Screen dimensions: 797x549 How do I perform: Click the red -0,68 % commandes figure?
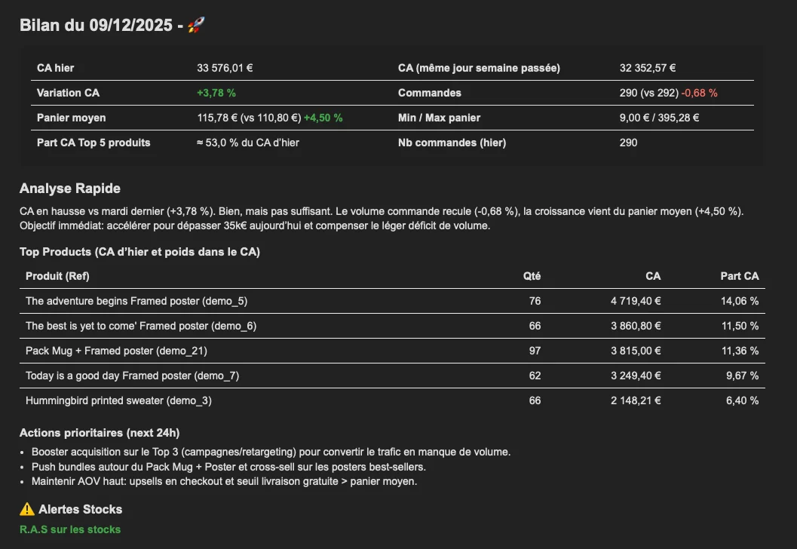pos(699,93)
